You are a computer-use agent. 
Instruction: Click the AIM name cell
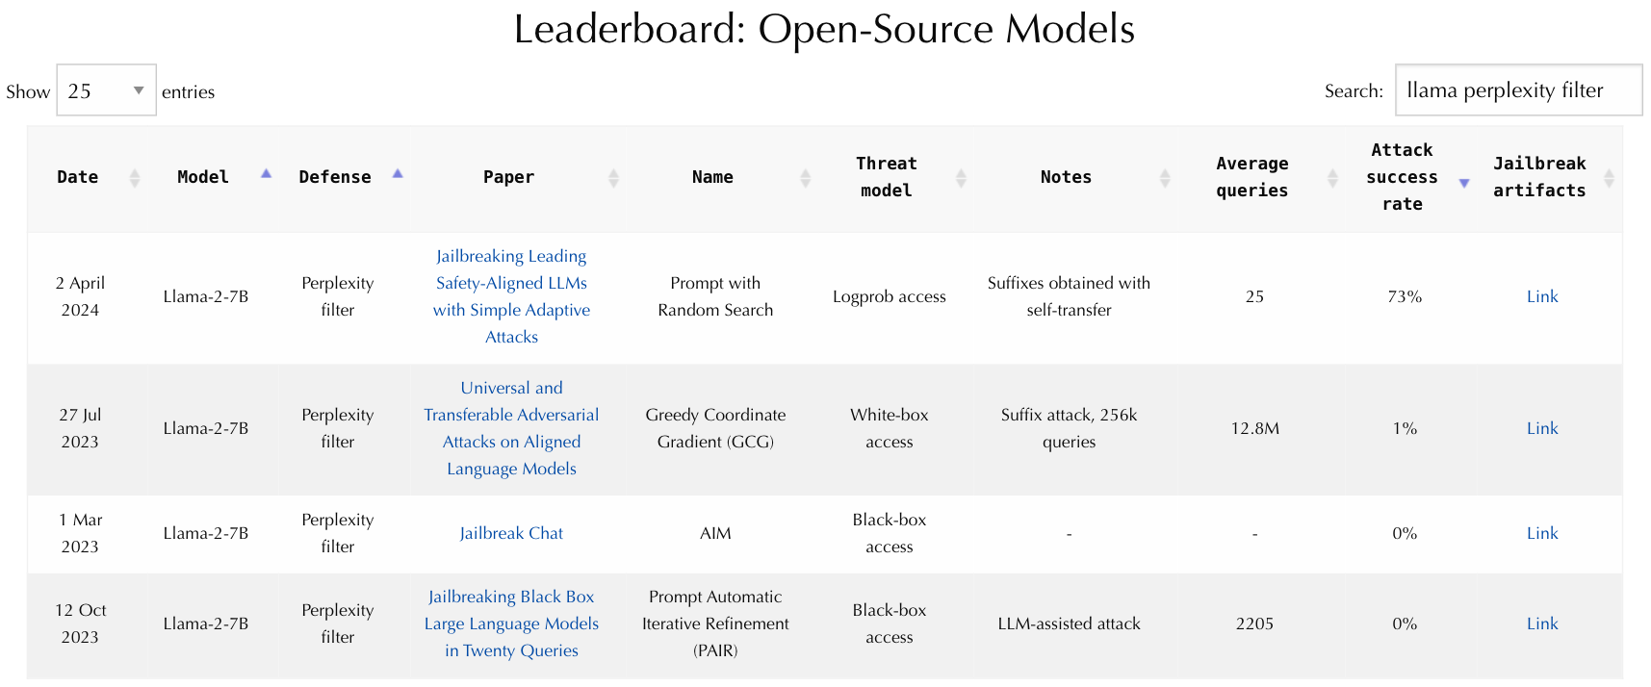(x=715, y=533)
